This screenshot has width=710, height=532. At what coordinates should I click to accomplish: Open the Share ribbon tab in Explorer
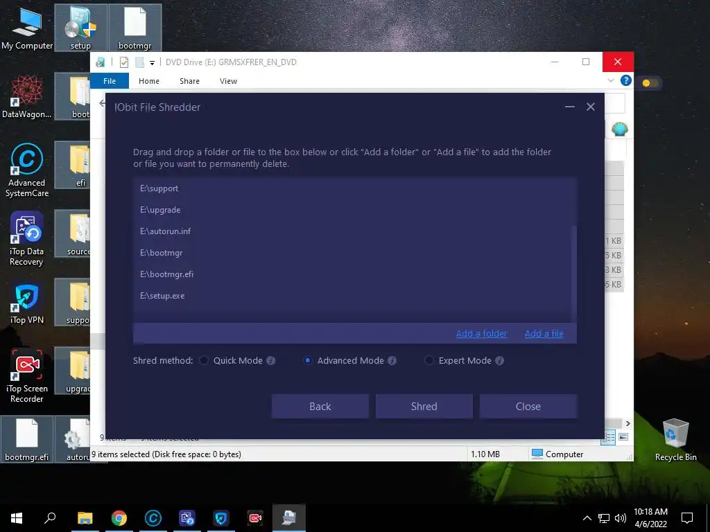click(189, 81)
